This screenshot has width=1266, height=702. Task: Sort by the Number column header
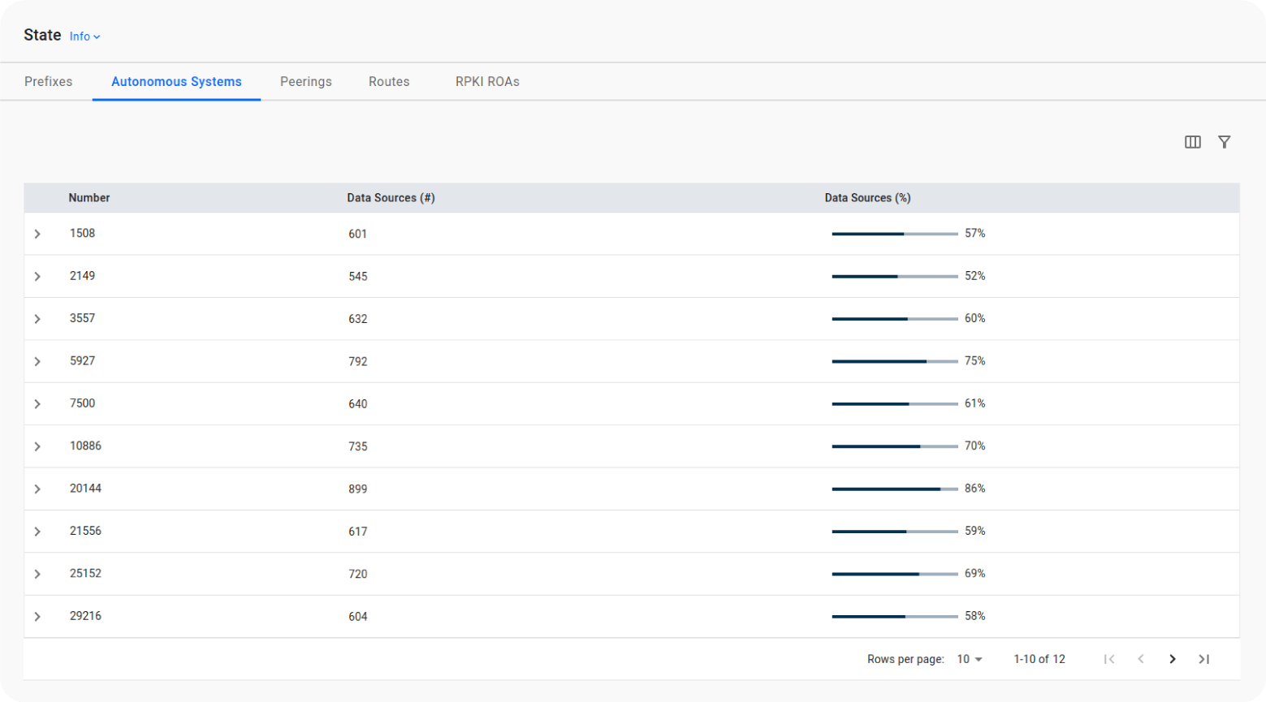[89, 198]
